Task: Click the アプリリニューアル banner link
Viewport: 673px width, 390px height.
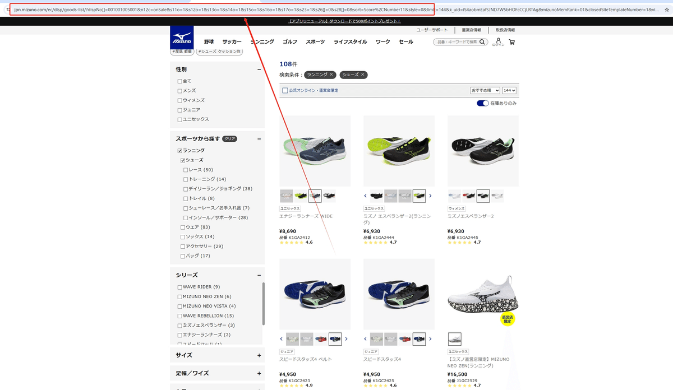Action: coord(345,21)
